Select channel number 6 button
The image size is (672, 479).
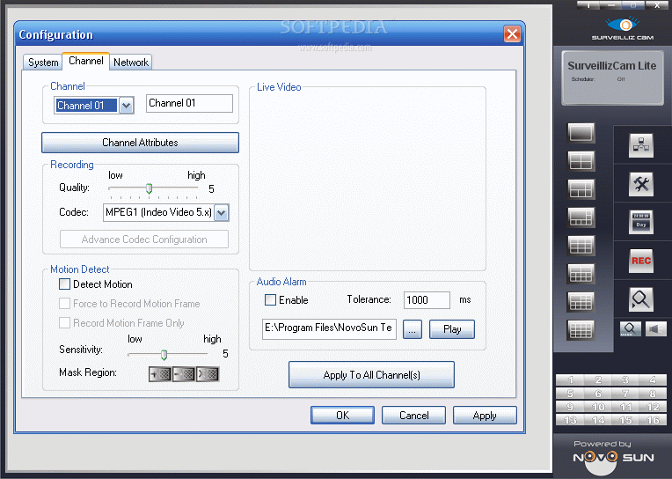[597, 394]
